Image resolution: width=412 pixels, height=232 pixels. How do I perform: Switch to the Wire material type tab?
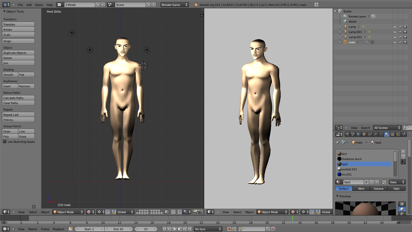[x=361, y=189]
